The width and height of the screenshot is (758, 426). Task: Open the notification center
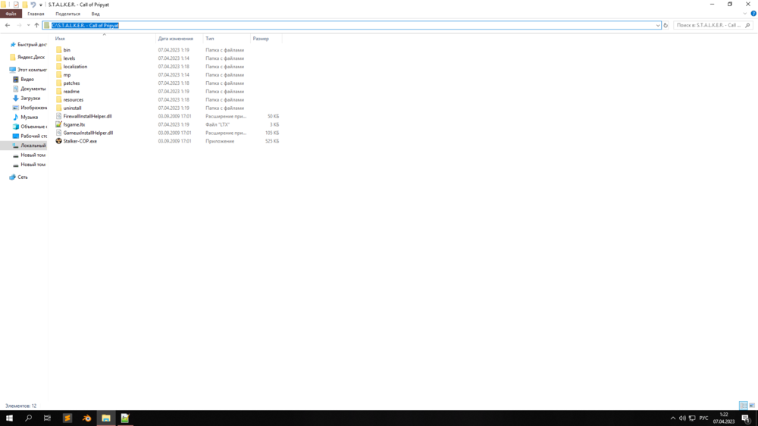(x=747, y=418)
